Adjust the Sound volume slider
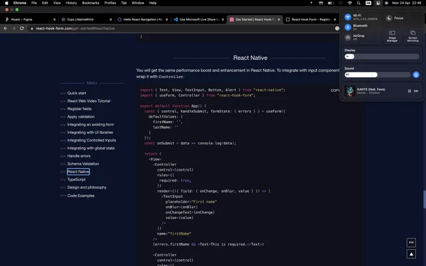This screenshot has width=426, height=266. [x=377, y=74]
